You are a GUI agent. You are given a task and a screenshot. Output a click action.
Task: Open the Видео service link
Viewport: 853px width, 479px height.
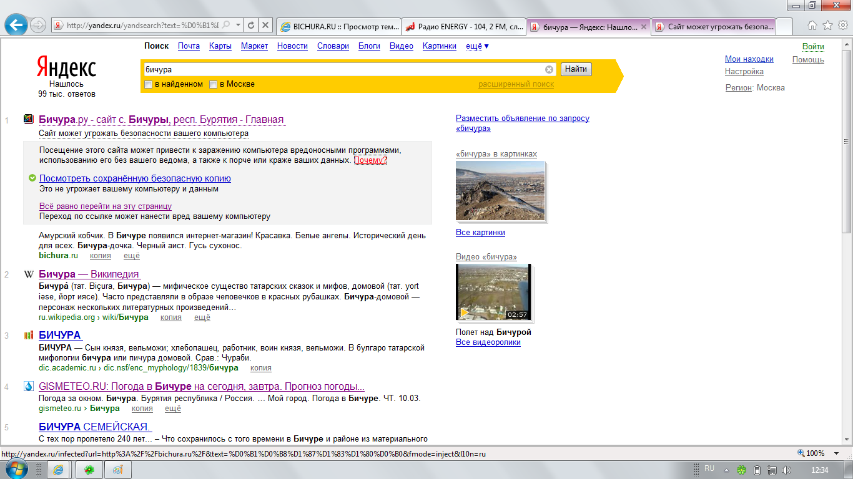pos(402,46)
